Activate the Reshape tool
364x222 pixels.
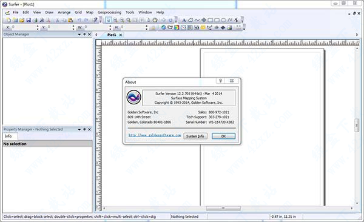click(236, 20)
